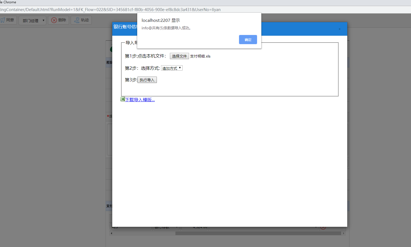411x247 pixels.
Task: Open the 追加方式 import mode dropdown
Action: [x=171, y=68]
